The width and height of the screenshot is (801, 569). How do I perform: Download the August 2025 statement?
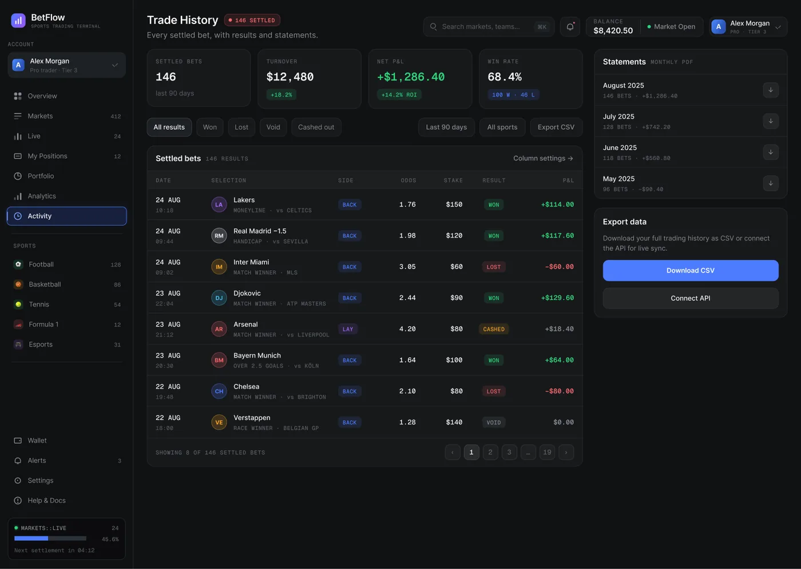(771, 90)
